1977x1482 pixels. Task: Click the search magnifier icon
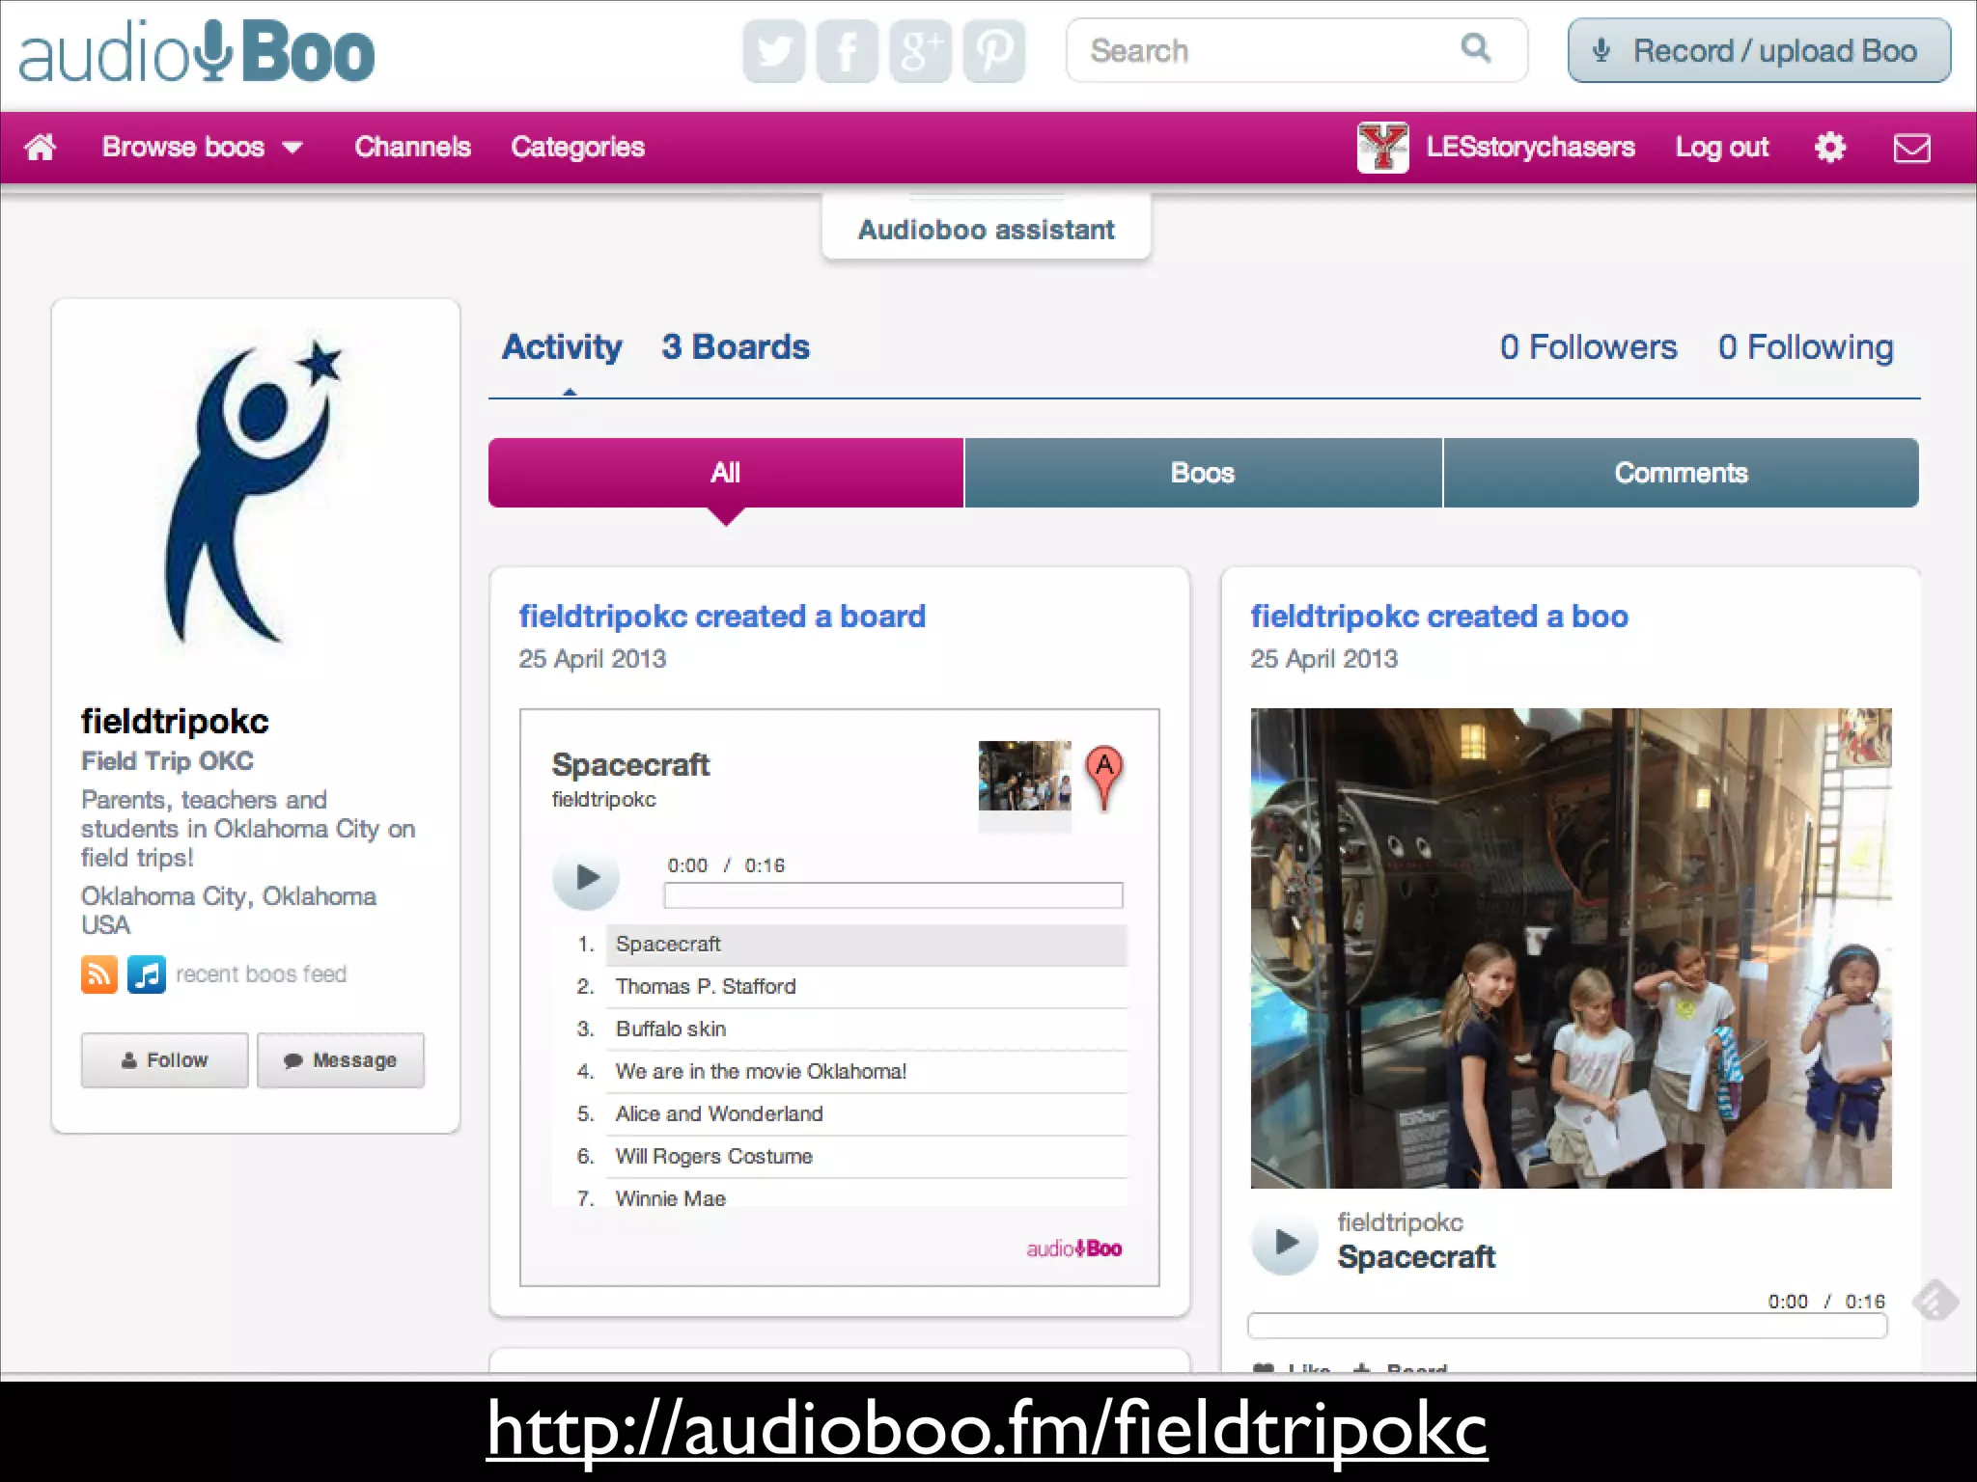[1476, 48]
